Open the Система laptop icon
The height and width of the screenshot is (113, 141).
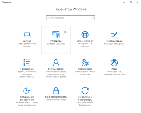(27, 35)
